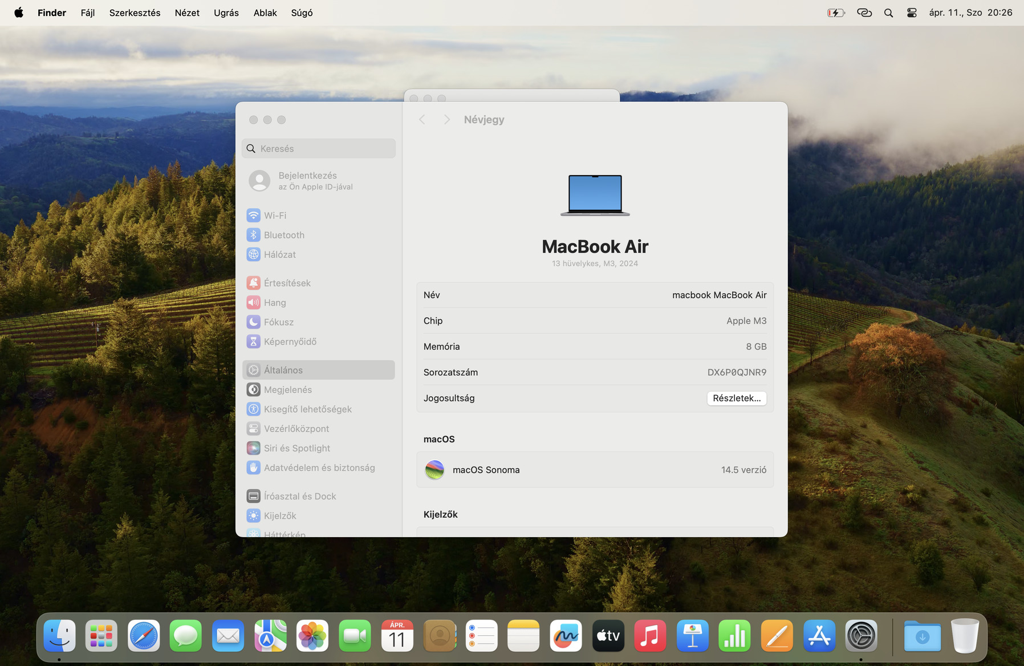1024x666 pixels.
Task: Click the Apple M3 chip value
Action: coord(746,320)
